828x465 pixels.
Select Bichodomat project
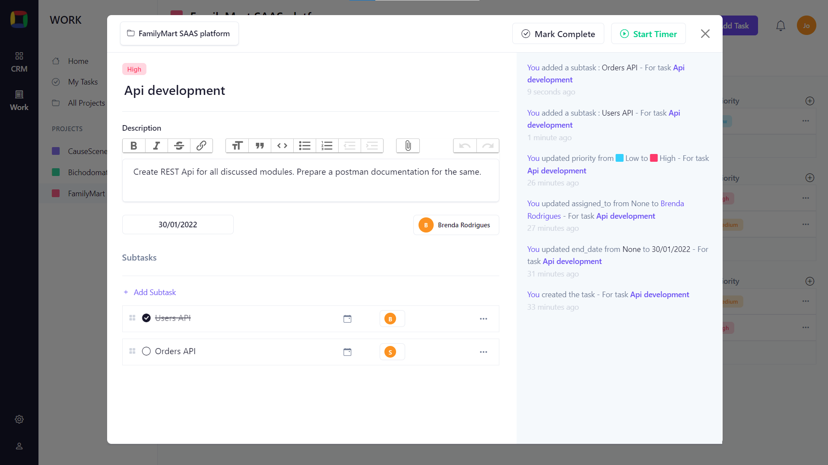[79, 173]
